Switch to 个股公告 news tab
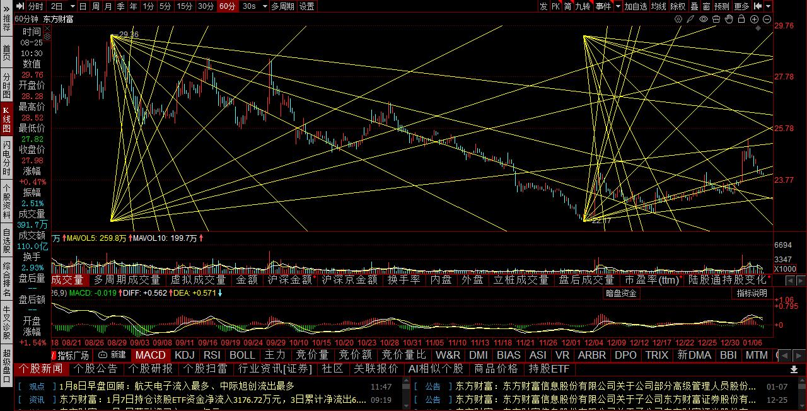The image size is (807, 411). pyautogui.click(x=96, y=369)
